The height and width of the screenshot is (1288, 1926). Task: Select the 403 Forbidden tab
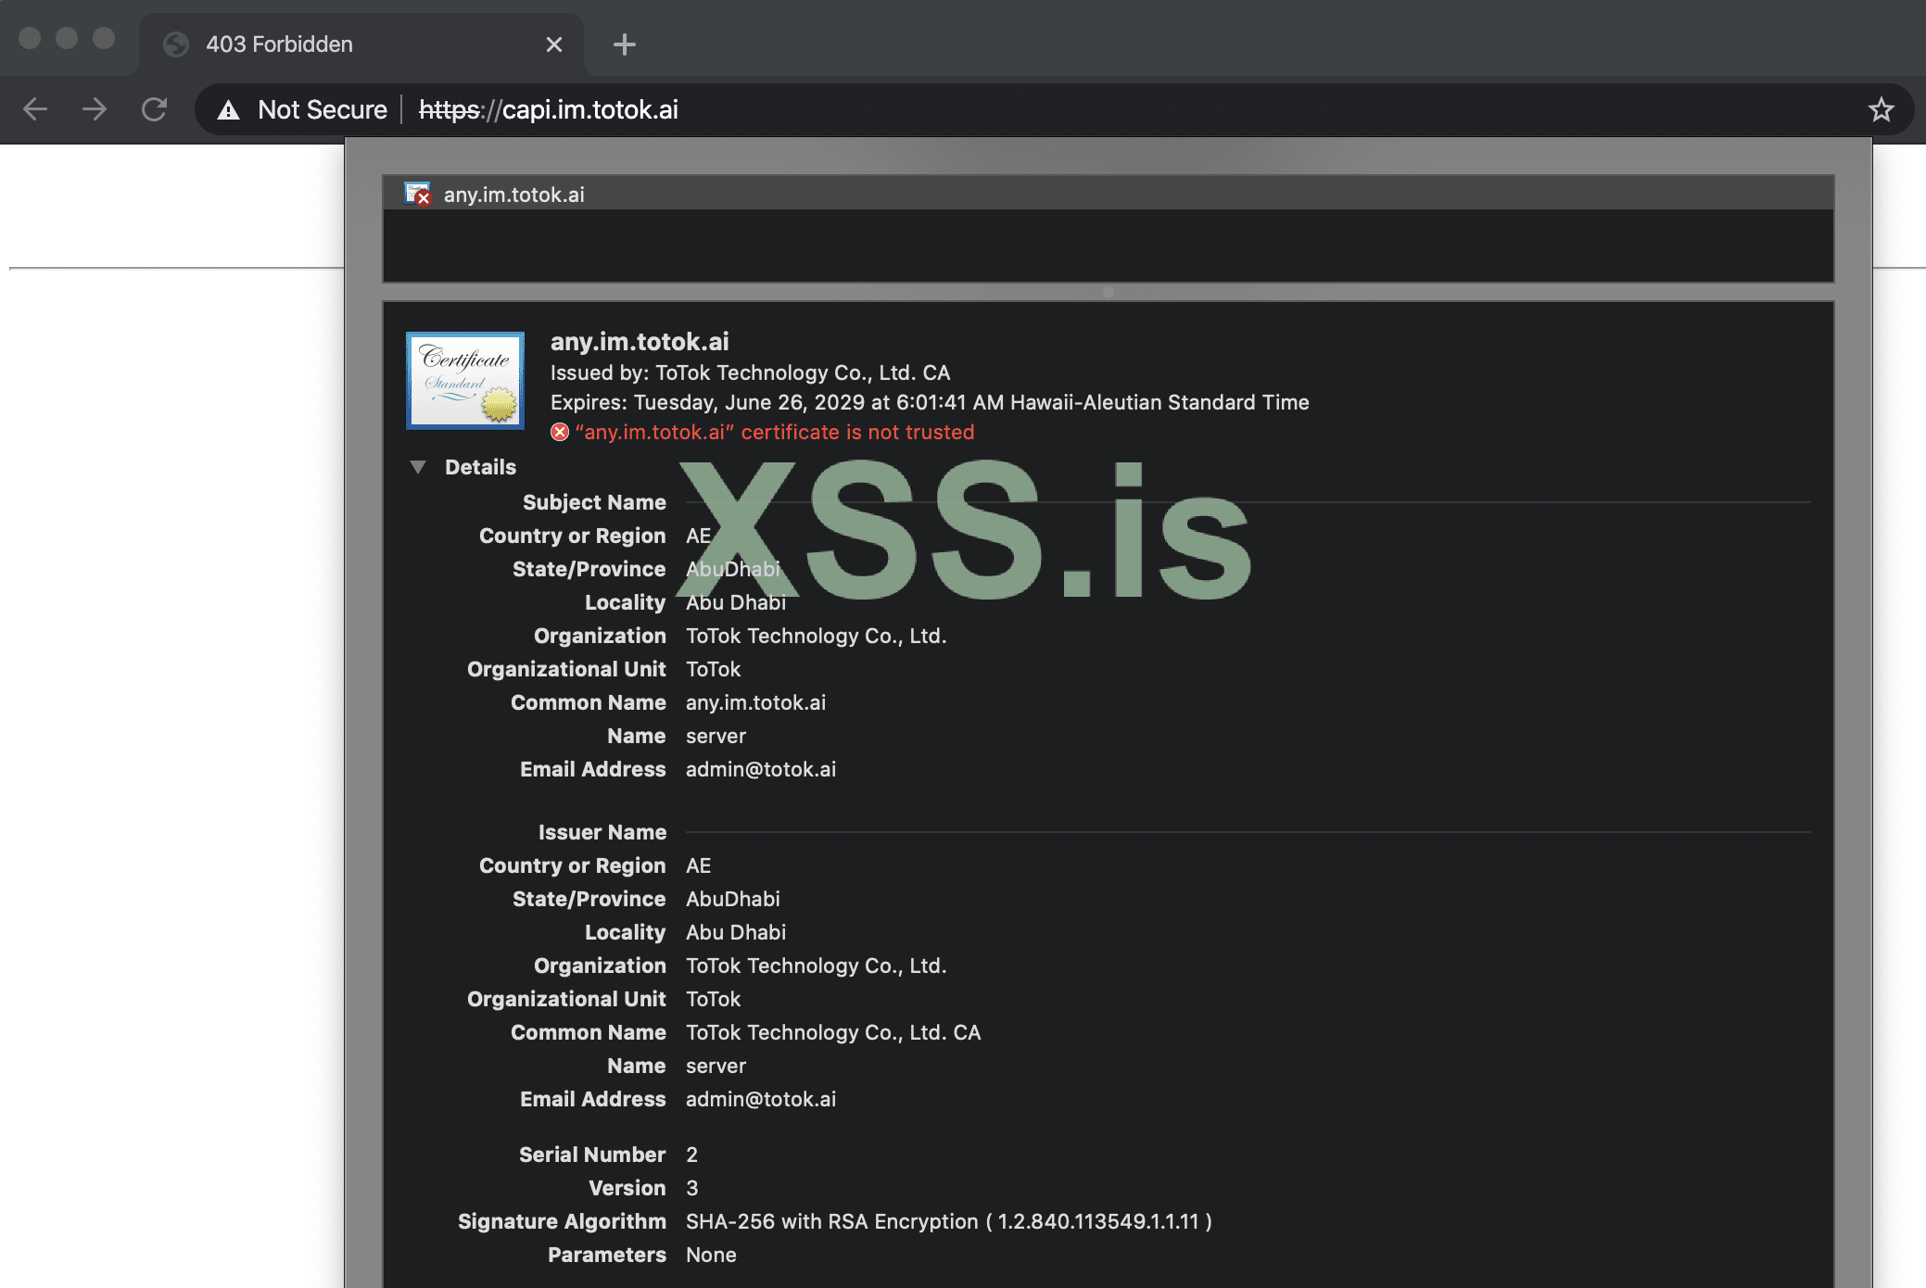(x=279, y=44)
